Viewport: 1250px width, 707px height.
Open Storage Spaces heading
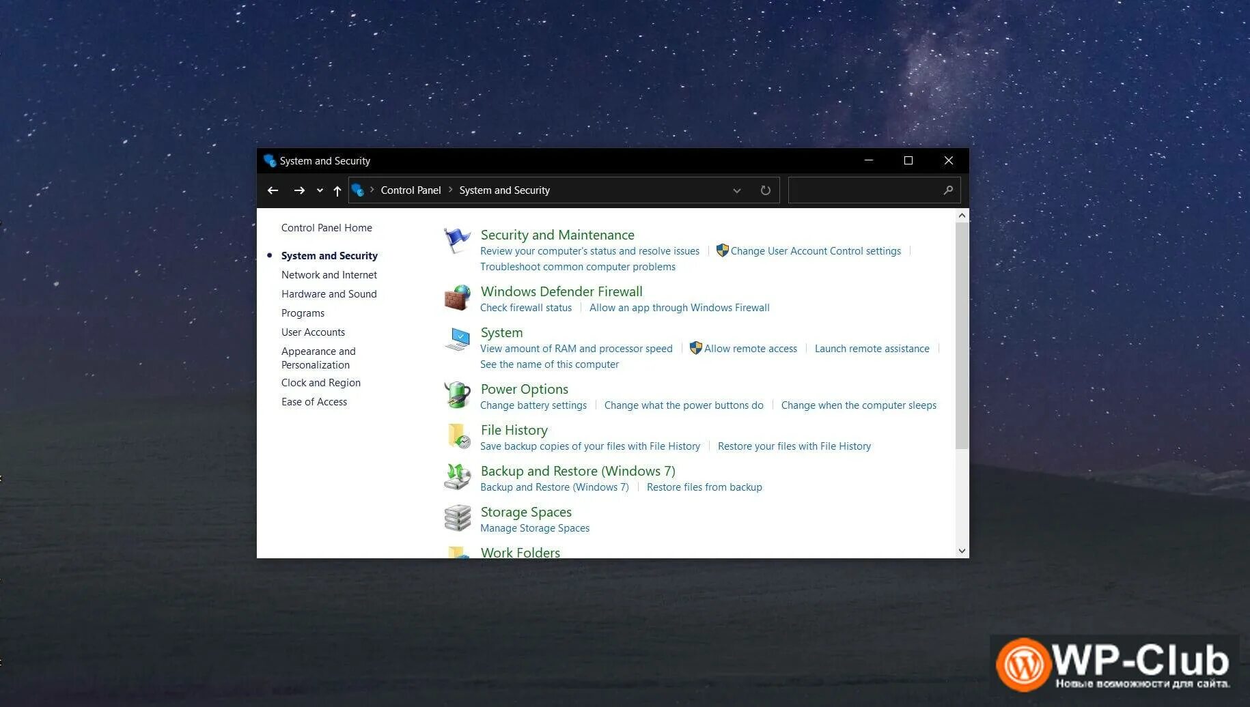(x=526, y=512)
